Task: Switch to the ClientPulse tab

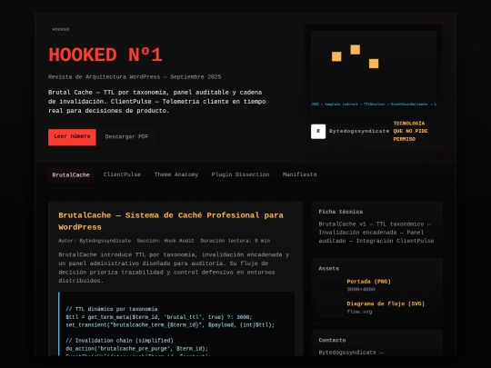Action: 122,174
